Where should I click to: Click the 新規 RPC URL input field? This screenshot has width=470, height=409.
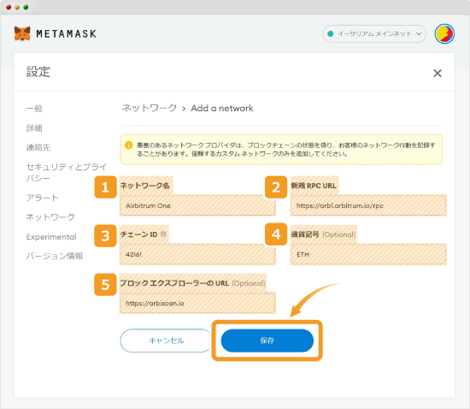click(x=368, y=205)
